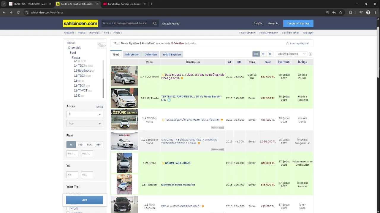Click the model list scrollbar in sidebar

[x=103, y=88]
